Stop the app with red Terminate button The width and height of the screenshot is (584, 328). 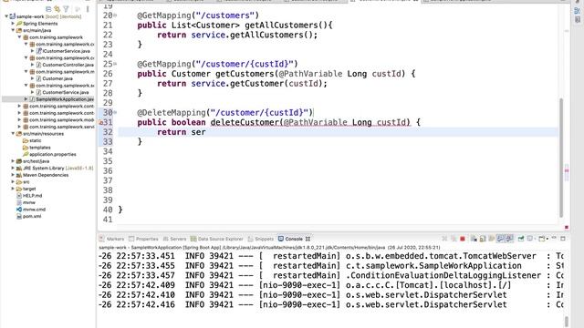463,239
